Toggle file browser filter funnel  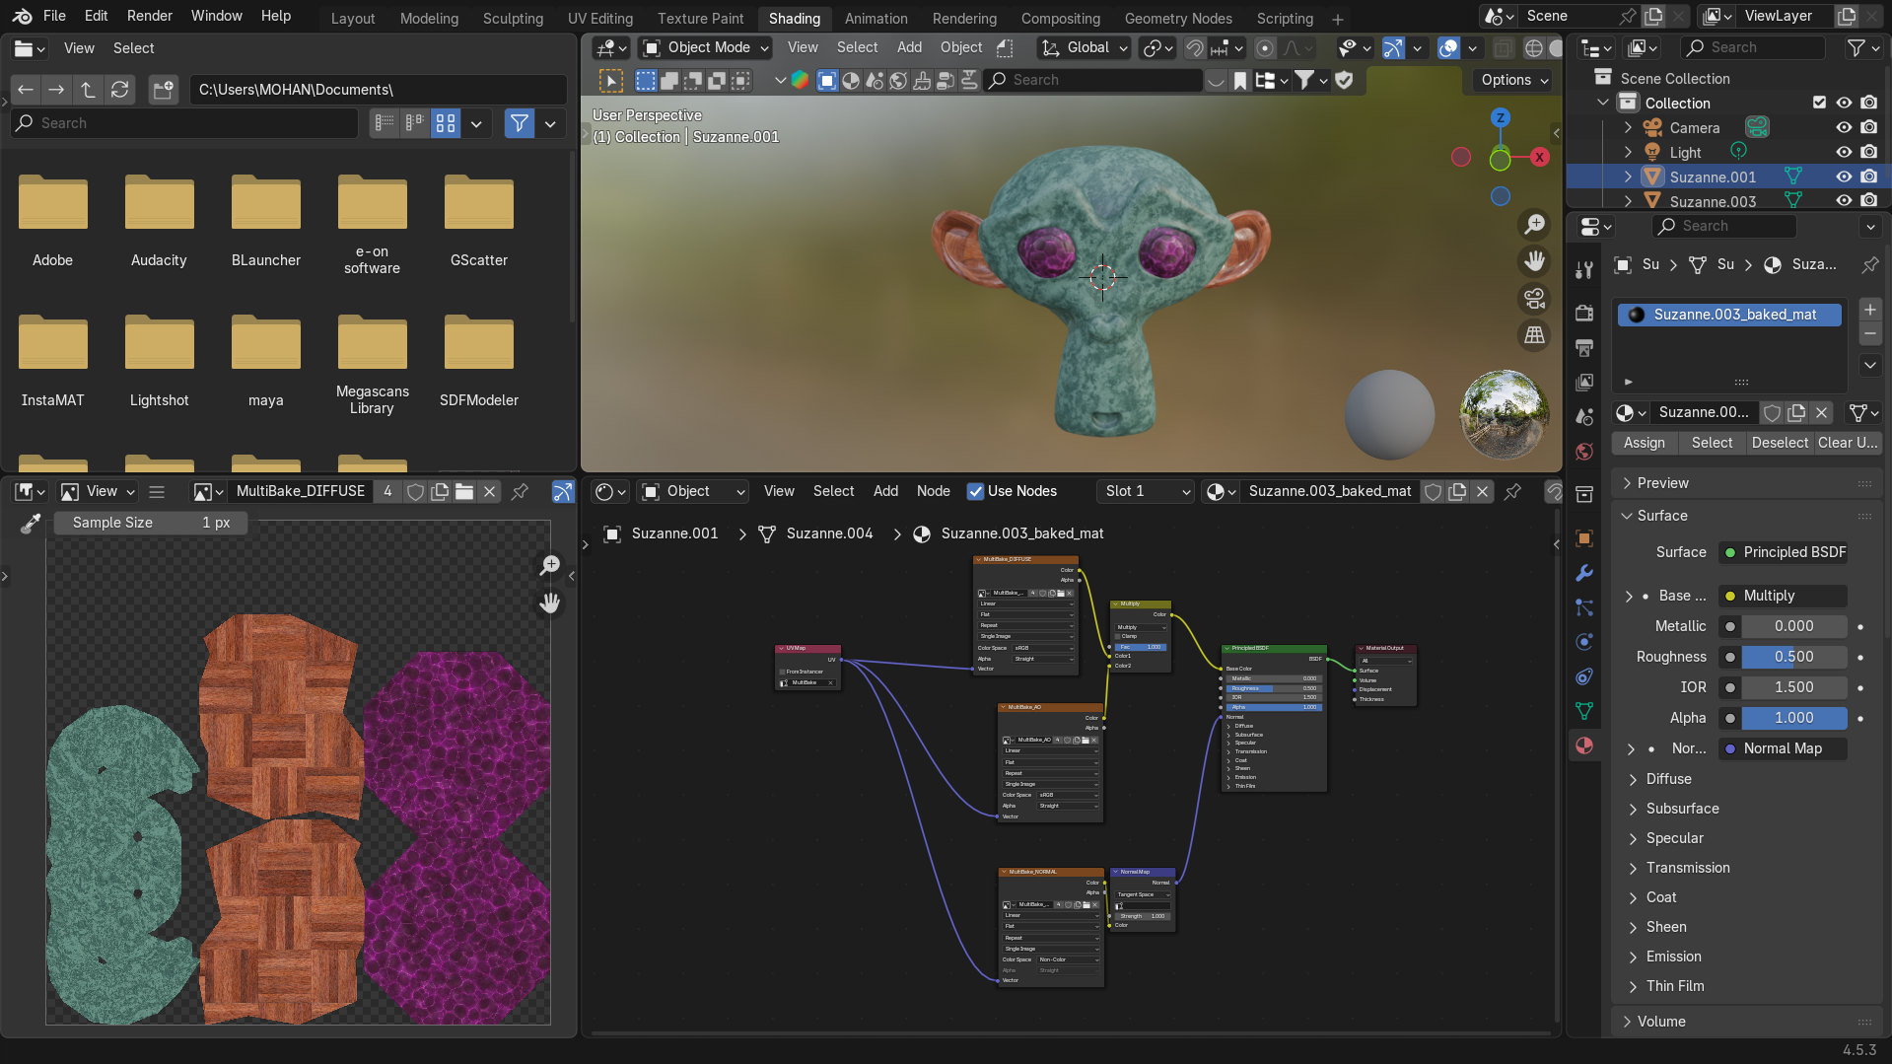[519, 123]
